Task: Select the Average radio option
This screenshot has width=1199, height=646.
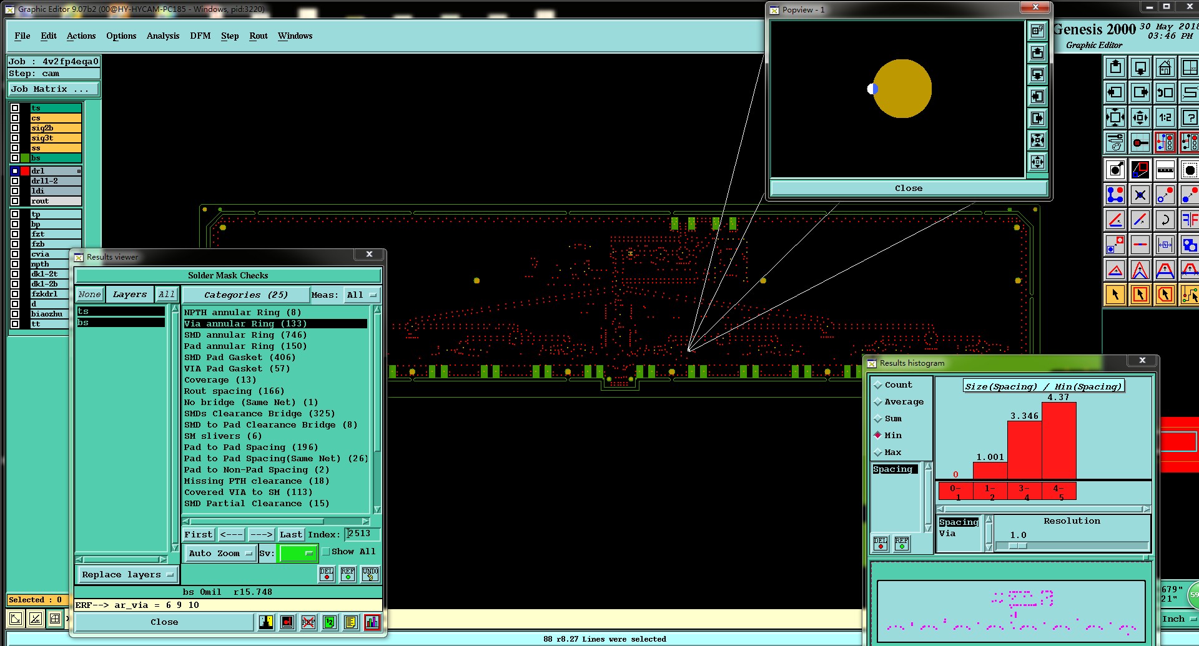Action: point(878,402)
